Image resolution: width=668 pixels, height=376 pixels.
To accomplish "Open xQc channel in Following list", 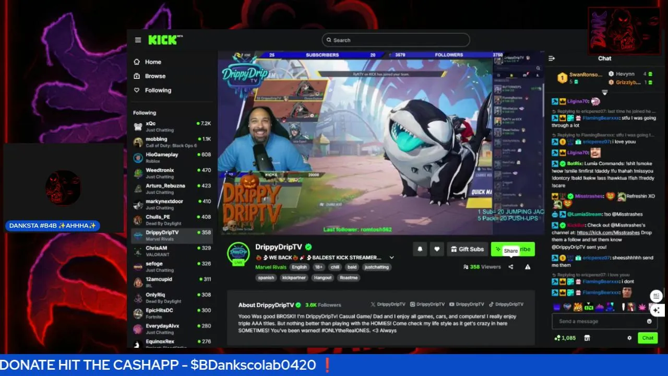I will tap(172, 126).
